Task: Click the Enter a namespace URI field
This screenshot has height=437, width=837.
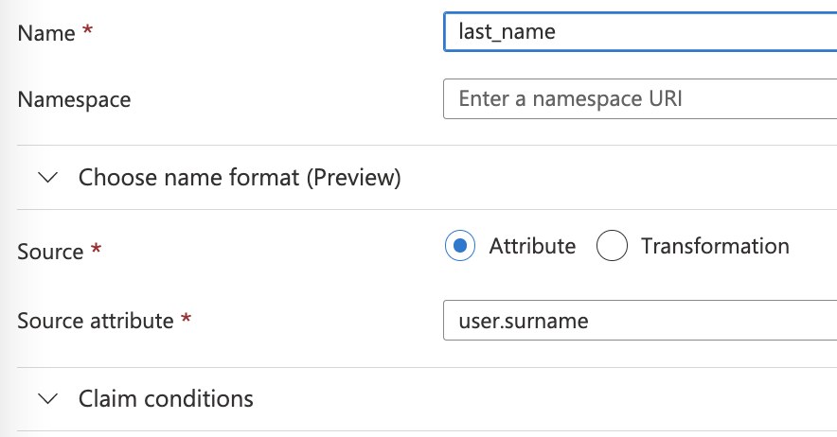Action: (639, 98)
